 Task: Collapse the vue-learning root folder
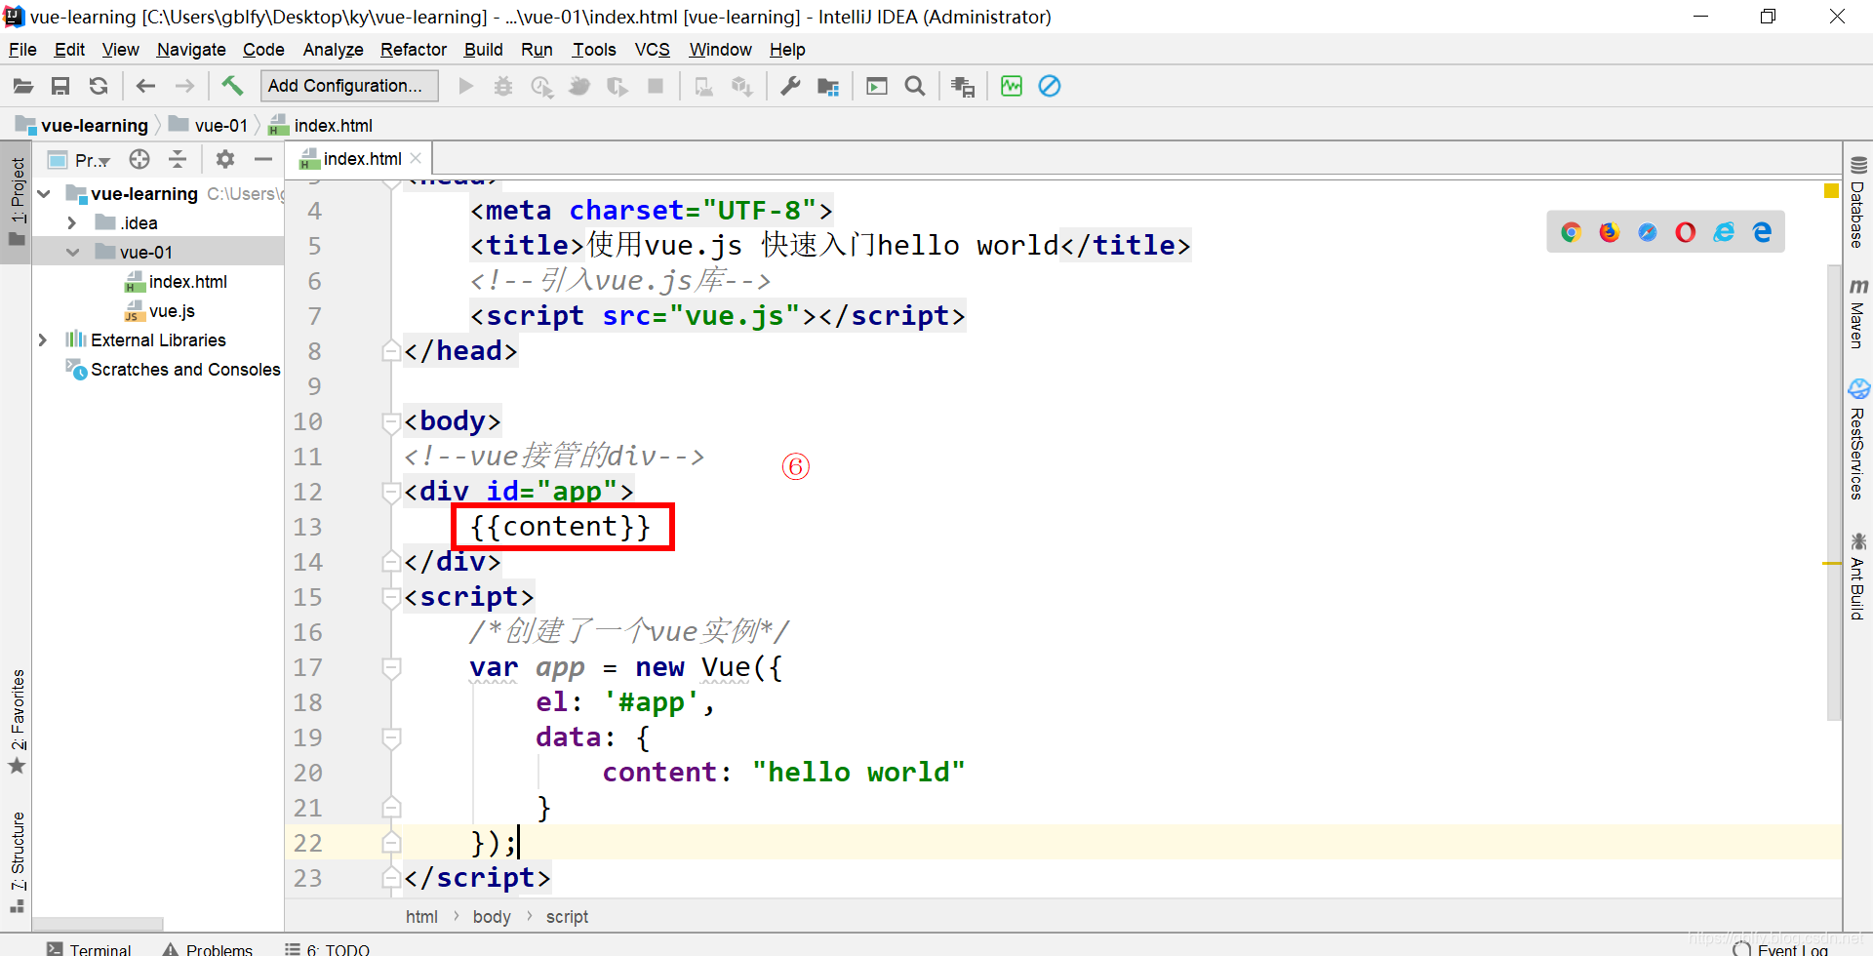(44, 194)
